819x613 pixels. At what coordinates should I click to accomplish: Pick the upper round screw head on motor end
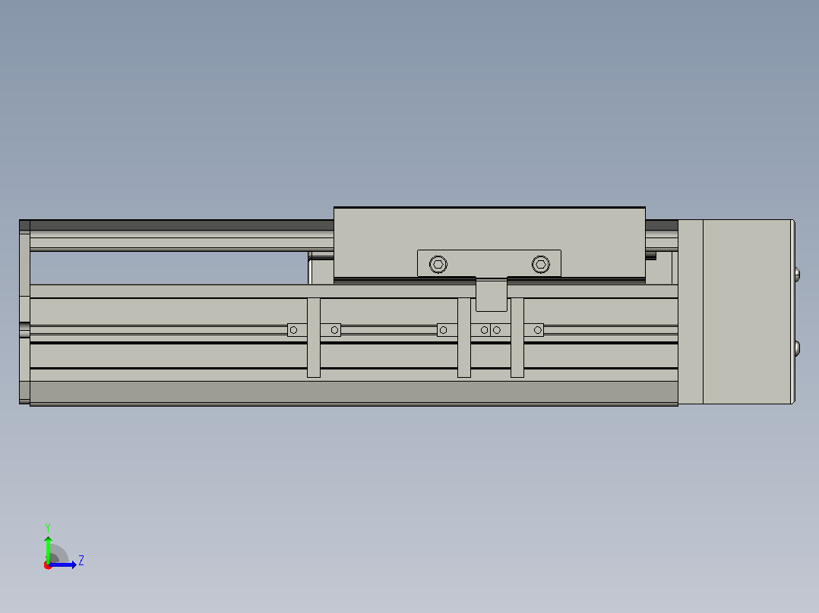(797, 274)
